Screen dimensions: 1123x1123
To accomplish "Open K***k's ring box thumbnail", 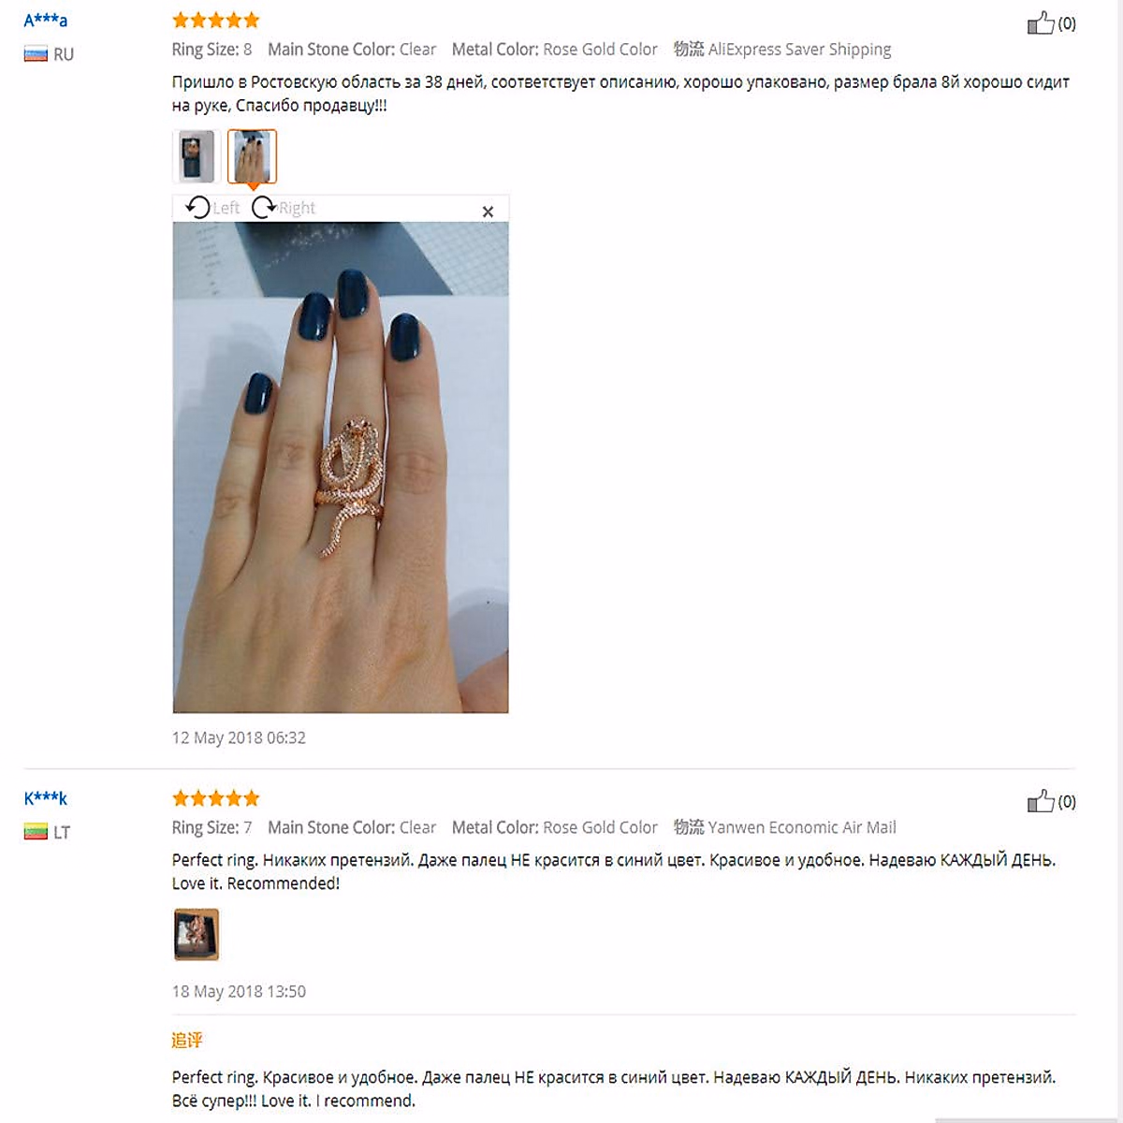I will point(197,934).
